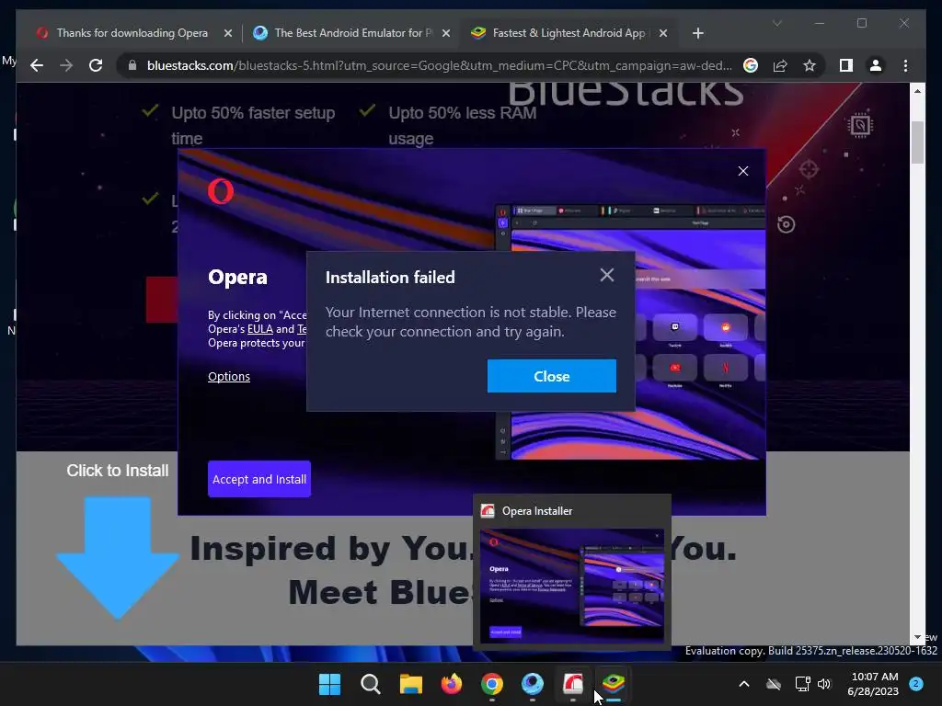Close The Best Android Emulator tab
Viewport: 942px width, 706px height.
coord(446,33)
